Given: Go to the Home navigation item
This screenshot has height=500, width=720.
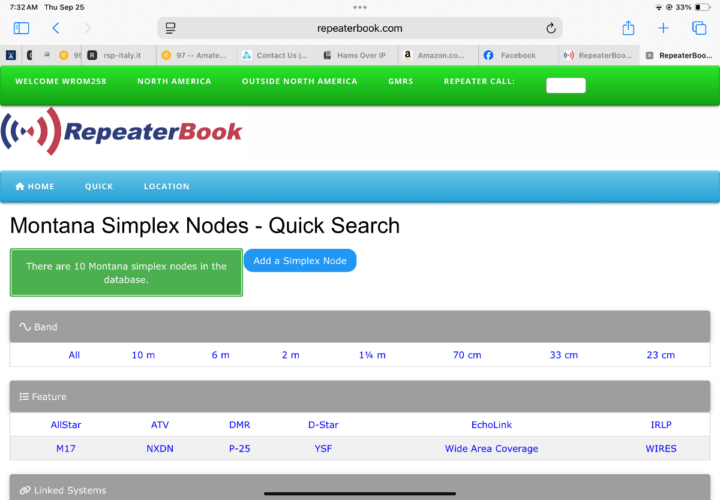Looking at the screenshot, I should click(35, 186).
